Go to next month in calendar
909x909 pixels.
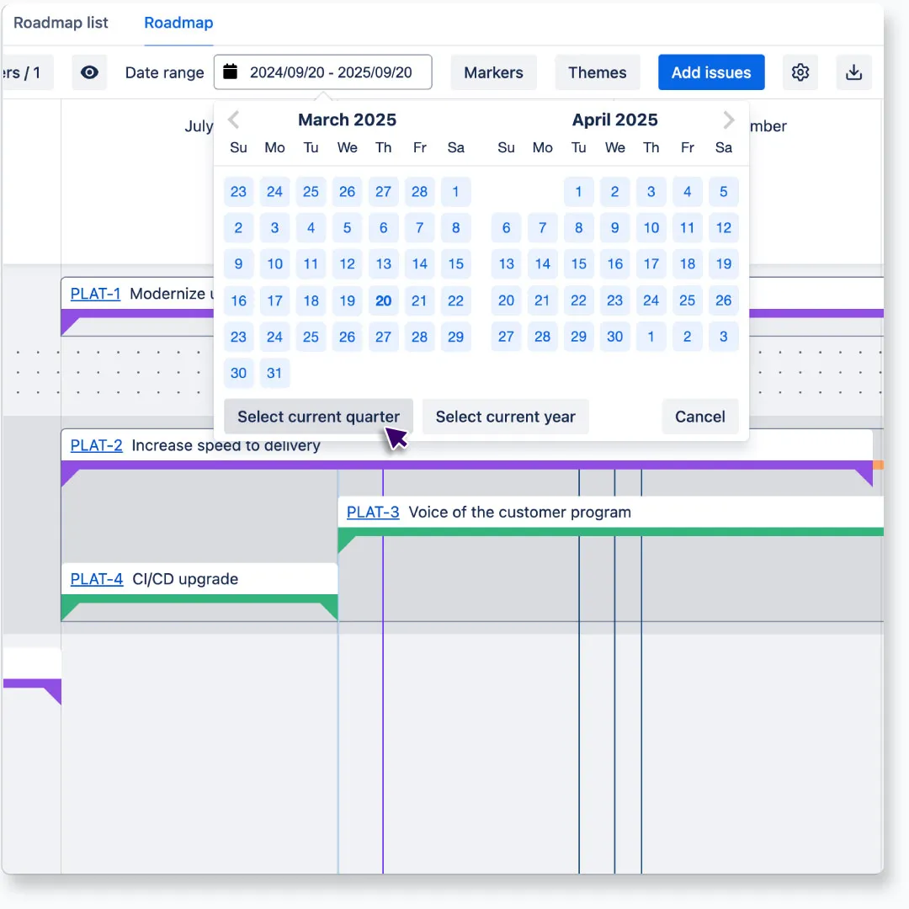click(x=729, y=120)
